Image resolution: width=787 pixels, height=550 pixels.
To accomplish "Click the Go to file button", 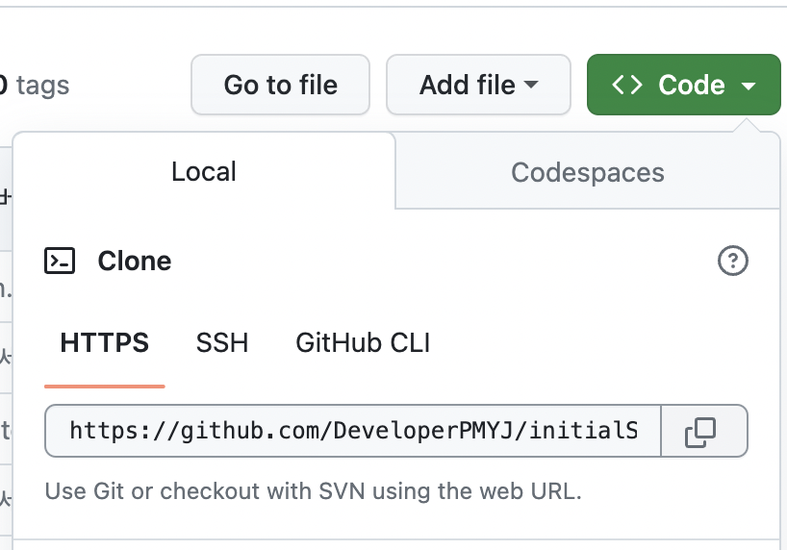I will point(281,85).
